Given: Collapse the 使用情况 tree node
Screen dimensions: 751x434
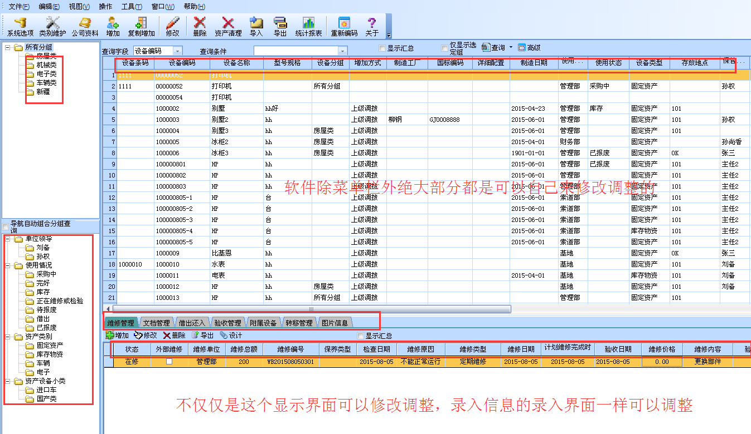Looking at the screenshot, I should tap(8, 265).
